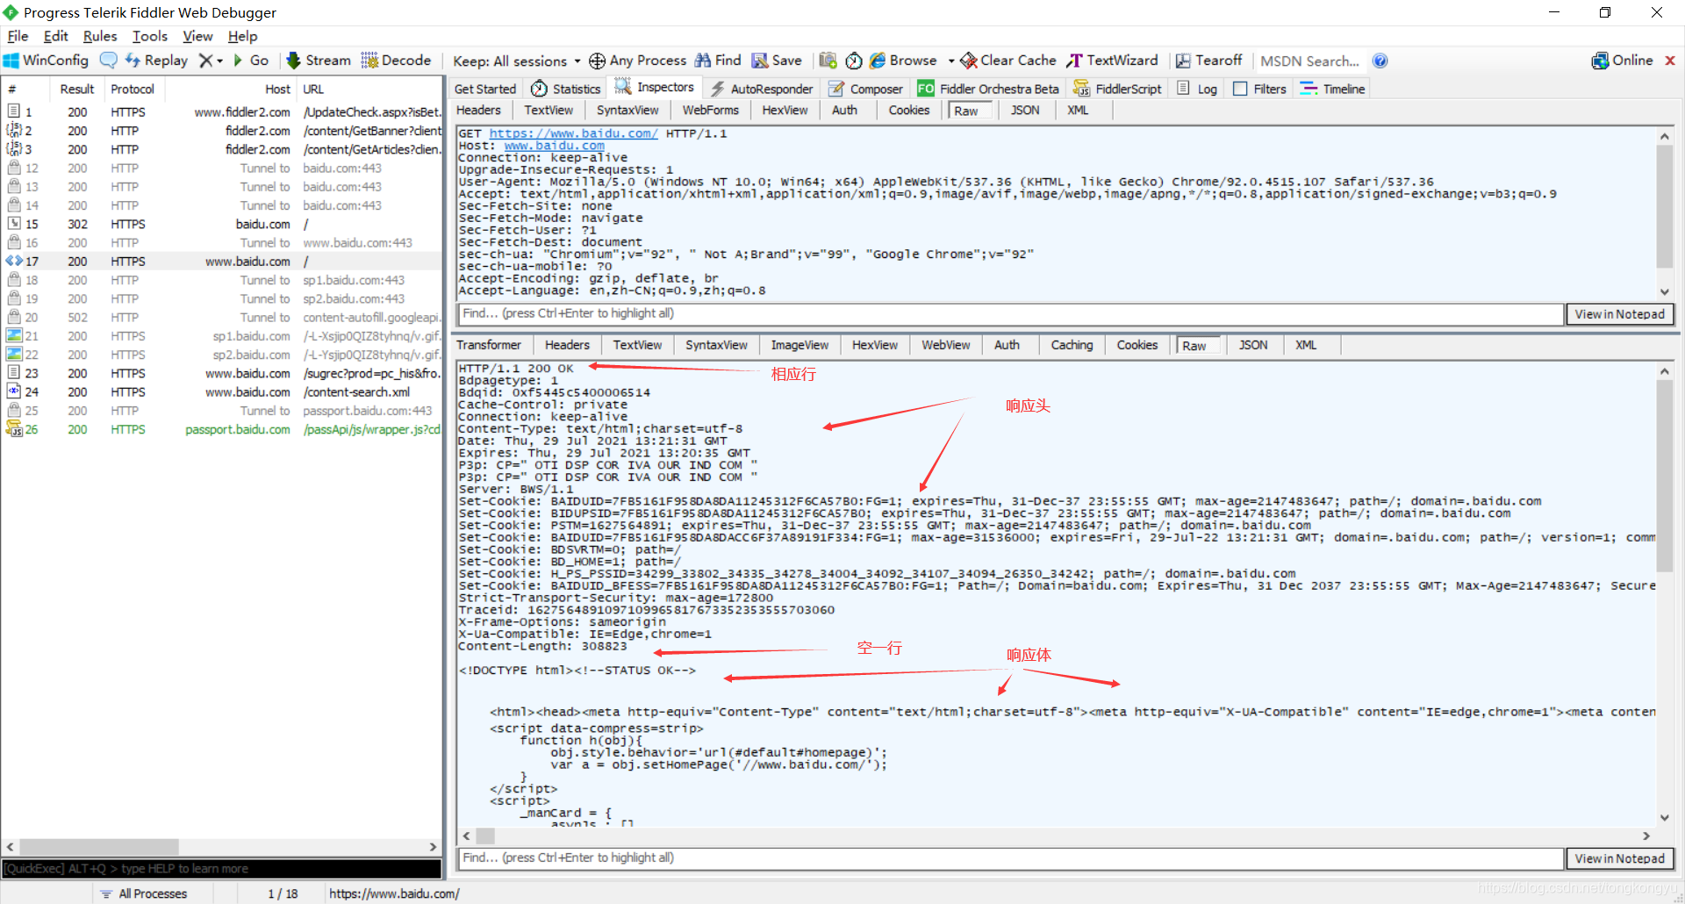Viewport: 1685px width, 904px height.
Task: Clear the browser cache
Action: pyautogui.click(x=1008, y=61)
